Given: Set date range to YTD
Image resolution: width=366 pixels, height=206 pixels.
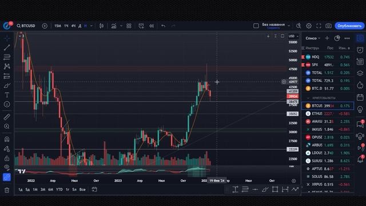Looking at the screenshot, I should tap(59, 189).
